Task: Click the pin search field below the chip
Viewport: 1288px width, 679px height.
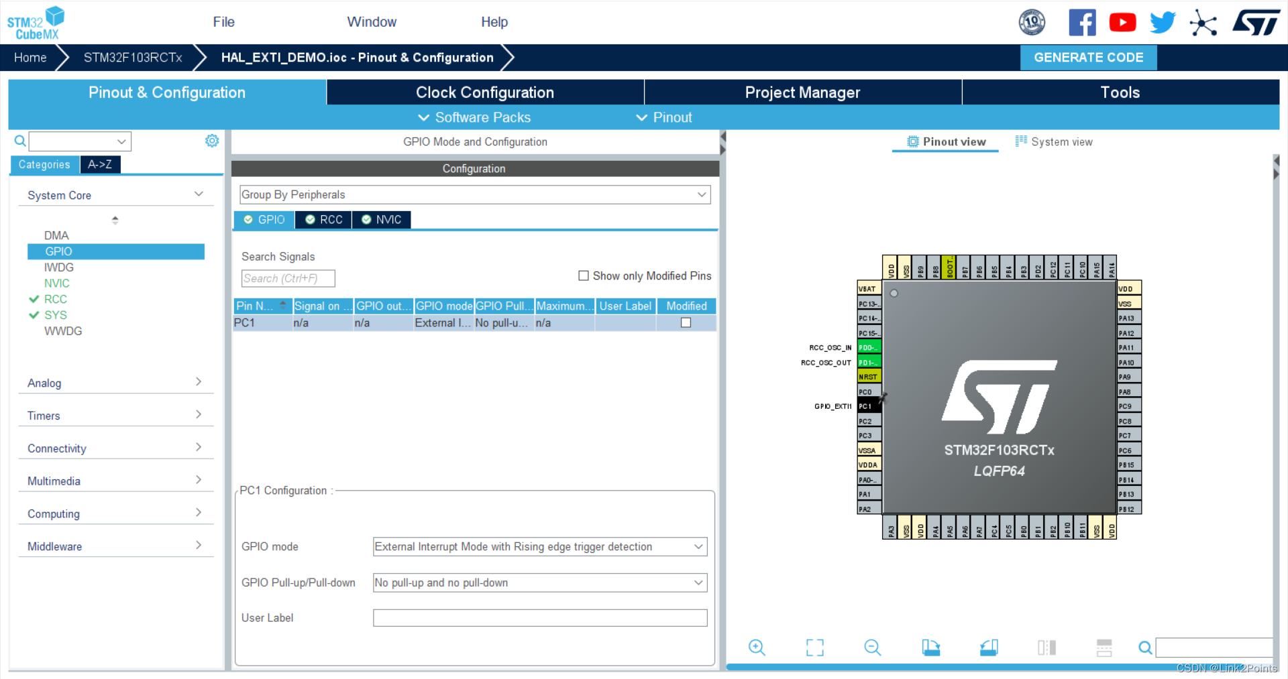Action: click(1214, 647)
